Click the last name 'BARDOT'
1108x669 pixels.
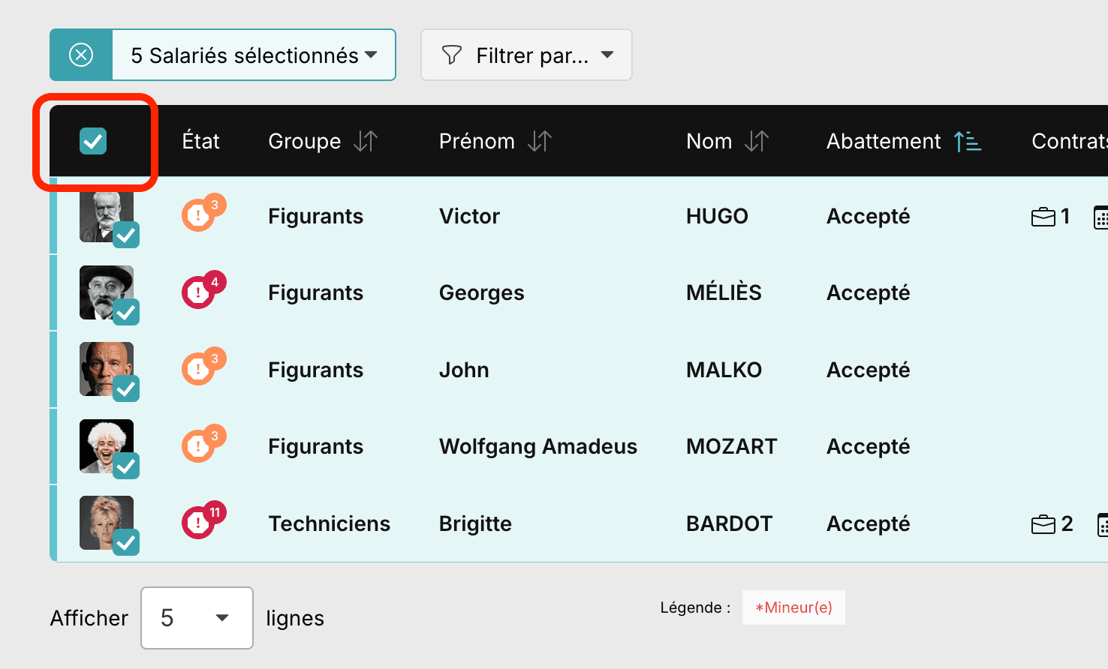tap(729, 523)
